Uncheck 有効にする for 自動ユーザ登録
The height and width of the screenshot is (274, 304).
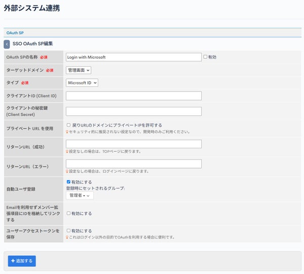click(x=68, y=182)
